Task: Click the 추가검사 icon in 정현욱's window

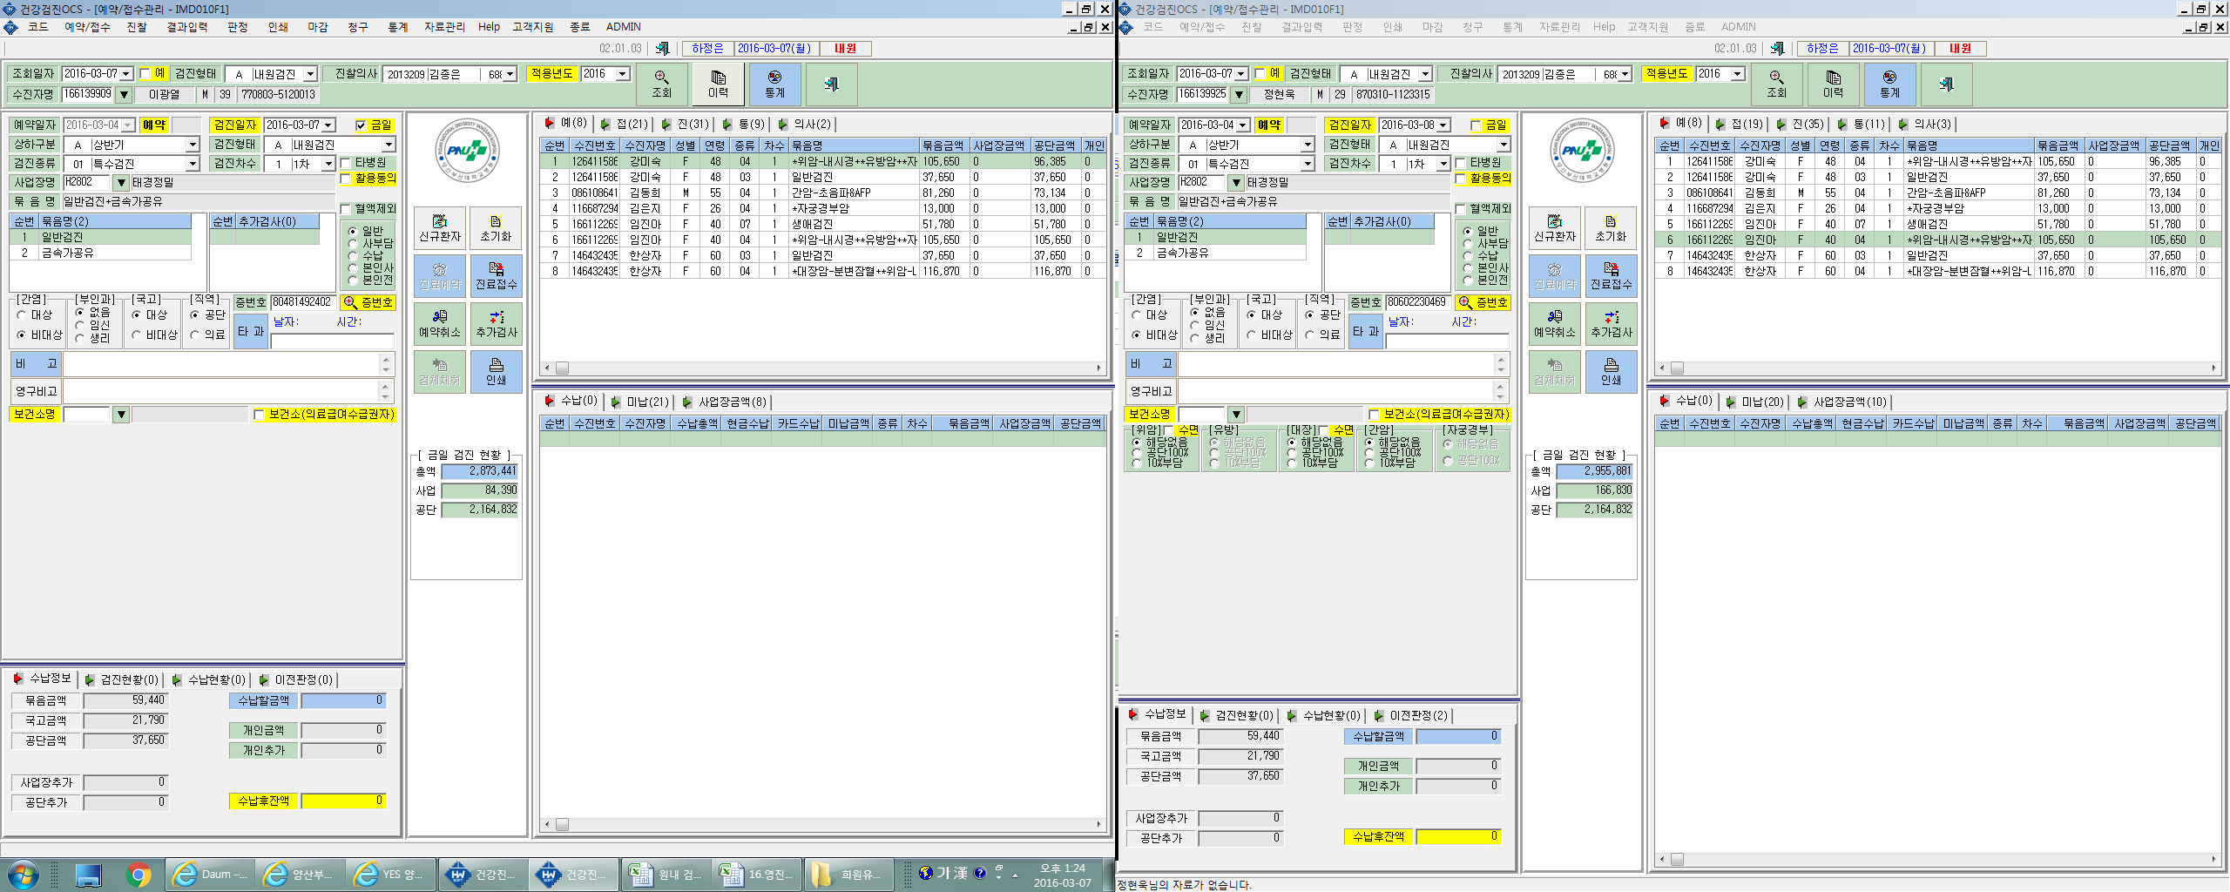Action: tap(1611, 324)
